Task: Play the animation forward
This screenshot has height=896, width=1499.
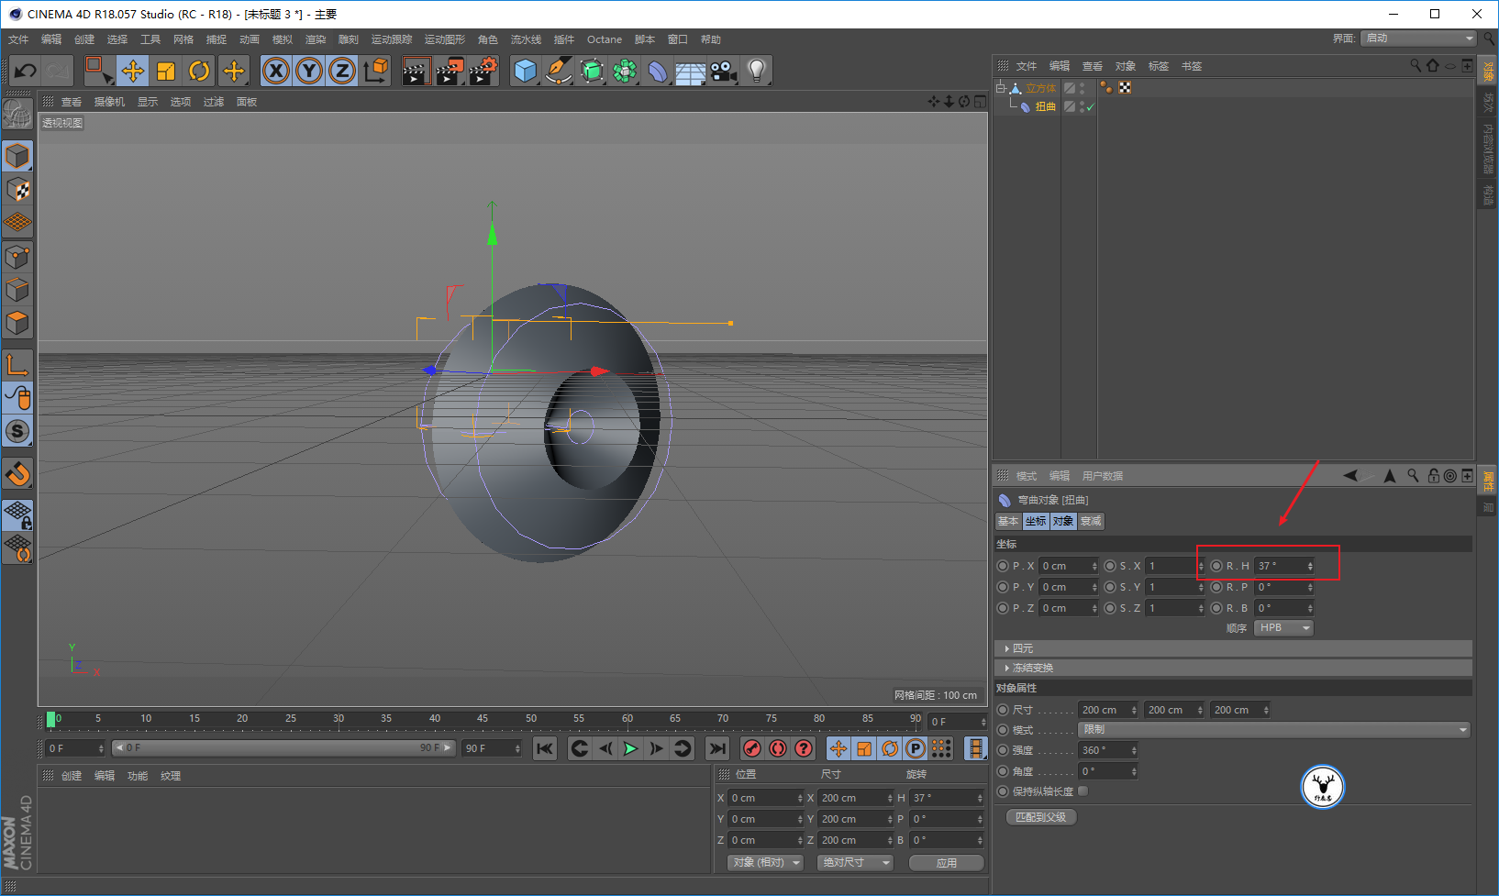Action: 631,748
